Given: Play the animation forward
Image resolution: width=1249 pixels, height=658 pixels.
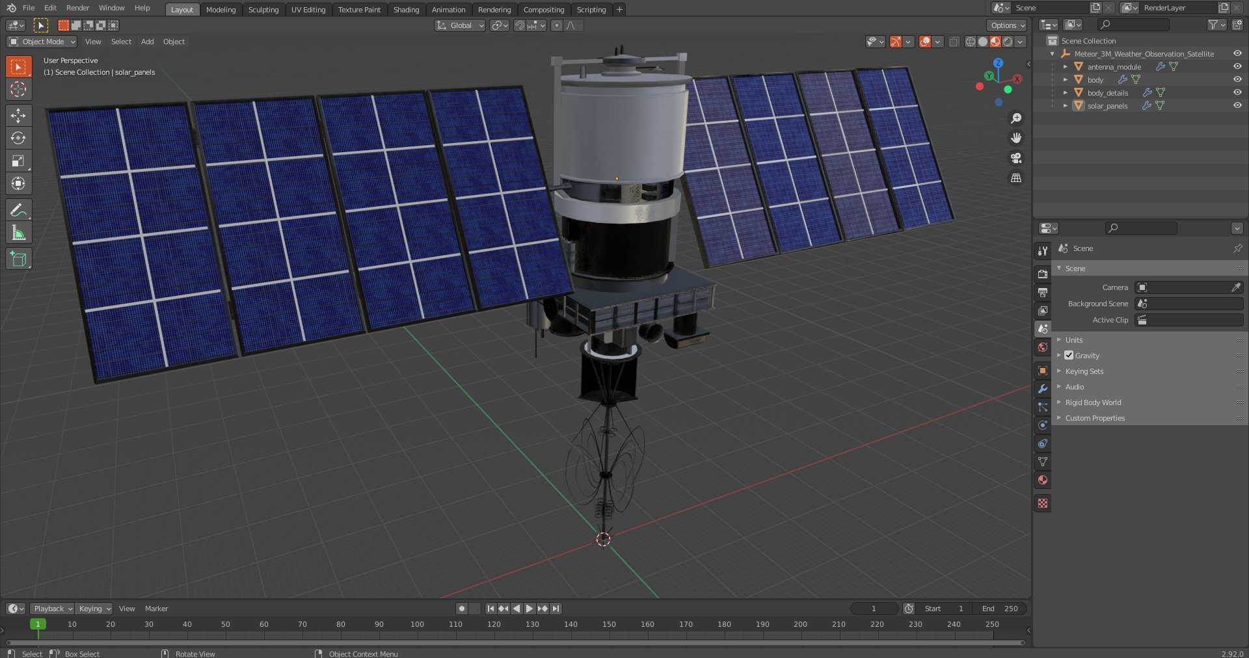Looking at the screenshot, I should coord(530,609).
